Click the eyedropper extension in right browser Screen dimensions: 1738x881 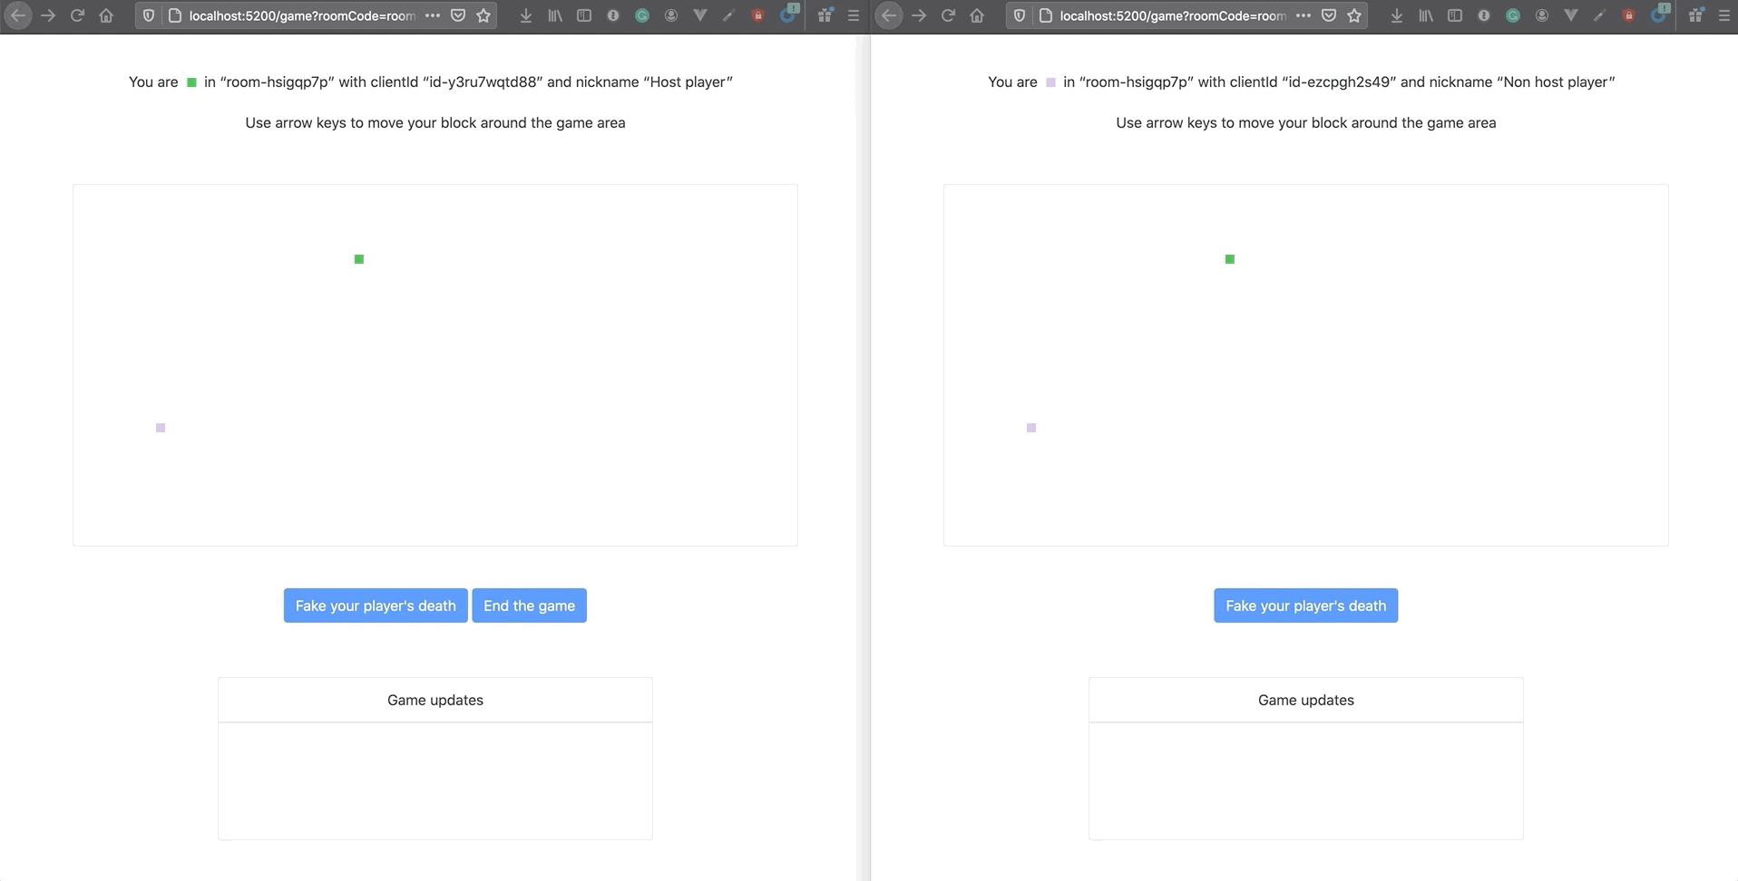(1599, 15)
